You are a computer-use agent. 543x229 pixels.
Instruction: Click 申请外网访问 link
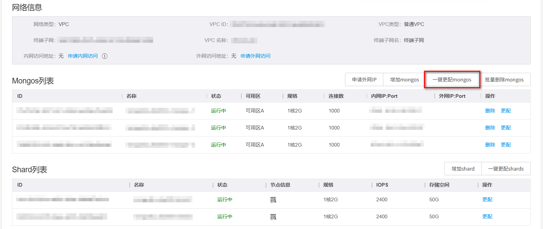click(x=255, y=56)
